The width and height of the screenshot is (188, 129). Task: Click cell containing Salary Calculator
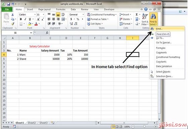point(40,47)
